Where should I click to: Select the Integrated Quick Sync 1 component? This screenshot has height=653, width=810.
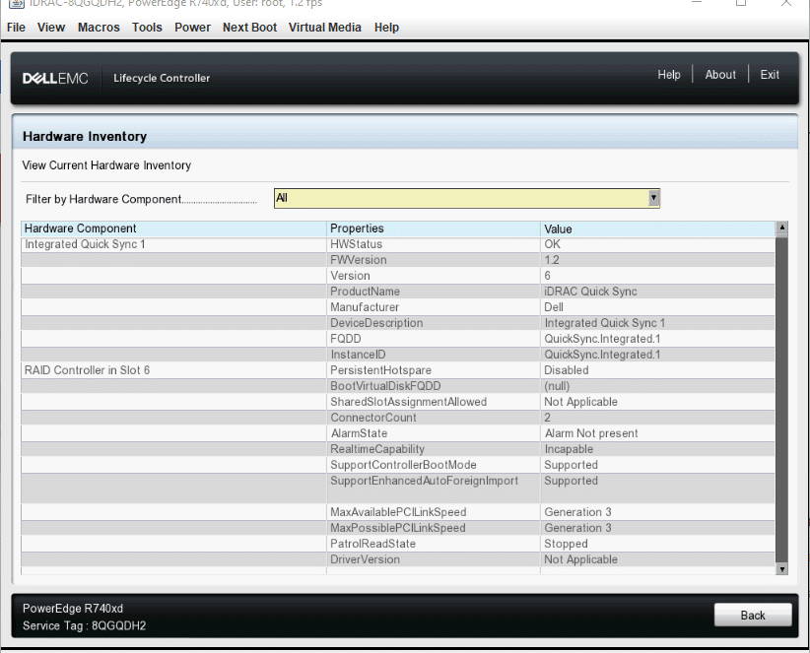click(x=85, y=244)
